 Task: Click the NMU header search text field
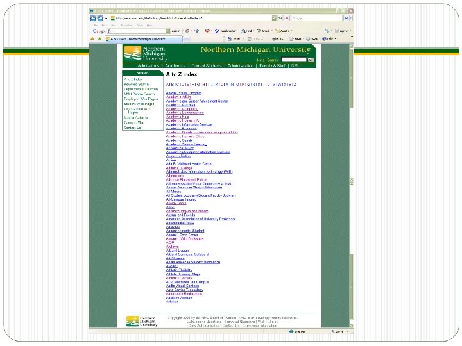point(293,60)
